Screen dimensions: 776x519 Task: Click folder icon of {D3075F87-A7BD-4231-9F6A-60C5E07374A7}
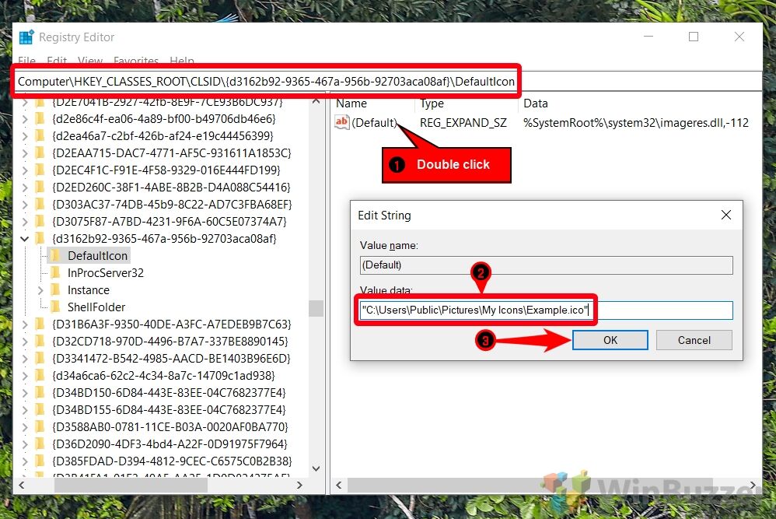click(x=40, y=221)
